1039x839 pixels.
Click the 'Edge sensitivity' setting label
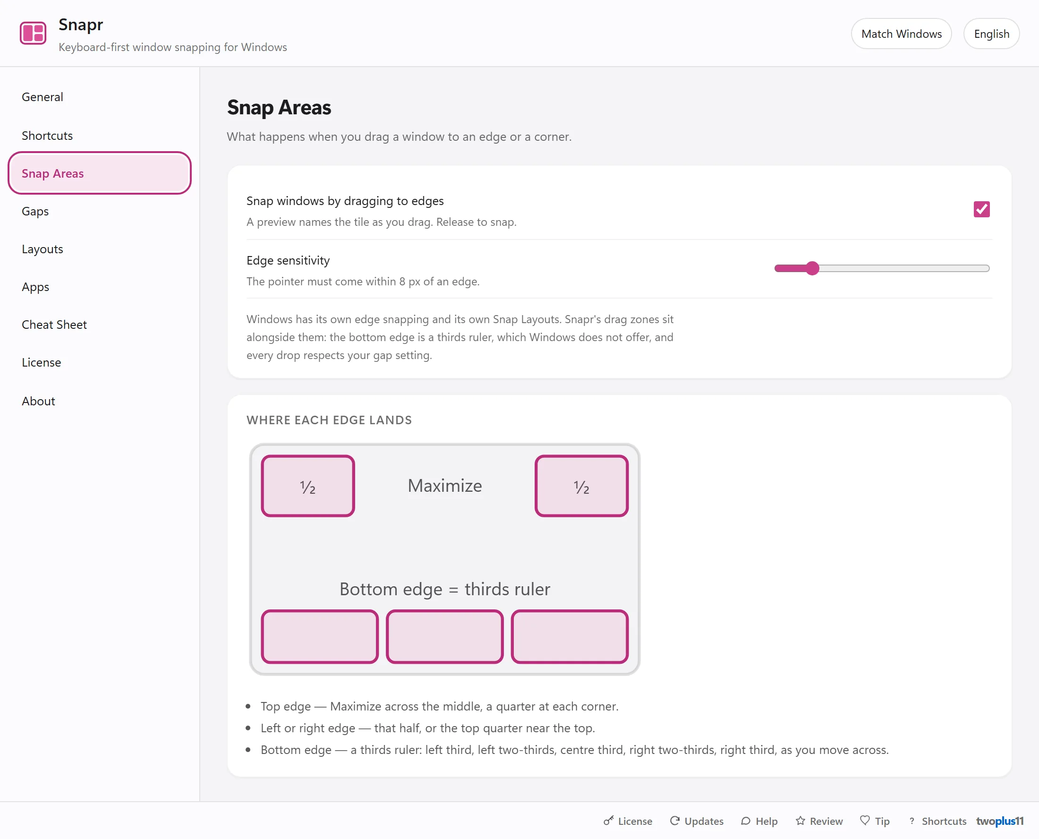point(288,260)
